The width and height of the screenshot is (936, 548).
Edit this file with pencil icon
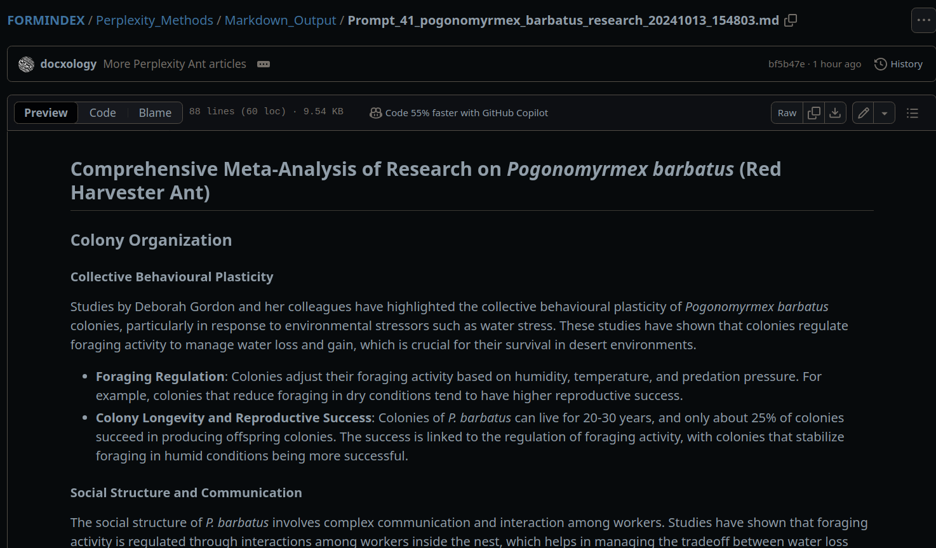(x=863, y=113)
